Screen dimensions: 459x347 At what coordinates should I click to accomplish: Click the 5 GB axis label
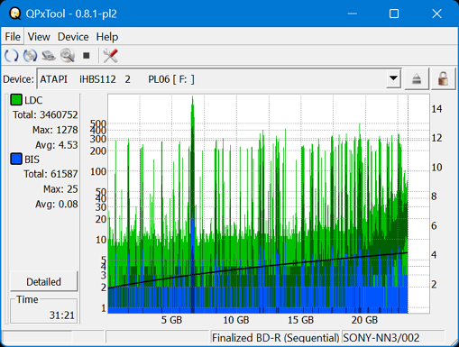pos(171,320)
